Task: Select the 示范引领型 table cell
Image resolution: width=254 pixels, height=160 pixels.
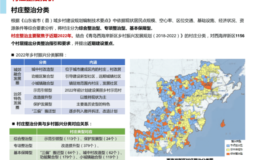Action: 43,90
